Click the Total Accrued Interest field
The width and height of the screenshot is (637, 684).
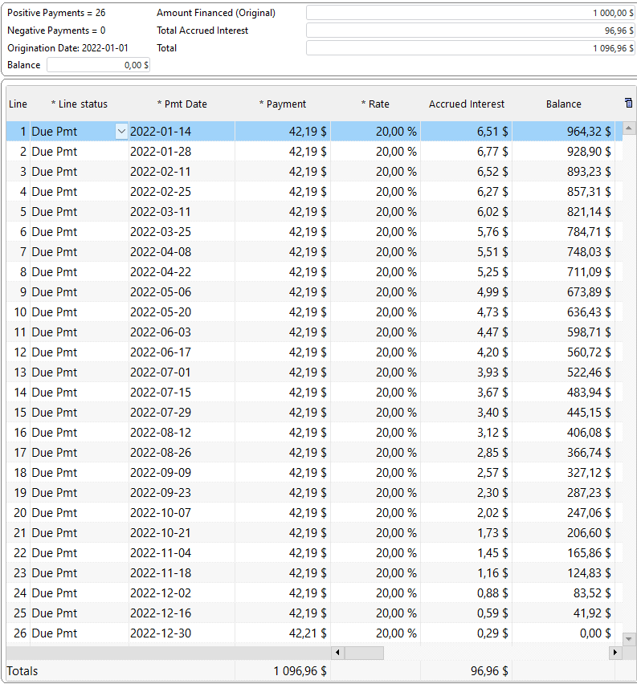click(x=471, y=31)
